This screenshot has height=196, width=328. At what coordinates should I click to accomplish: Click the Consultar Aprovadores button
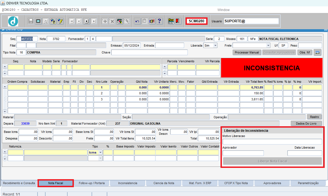click(x=279, y=52)
